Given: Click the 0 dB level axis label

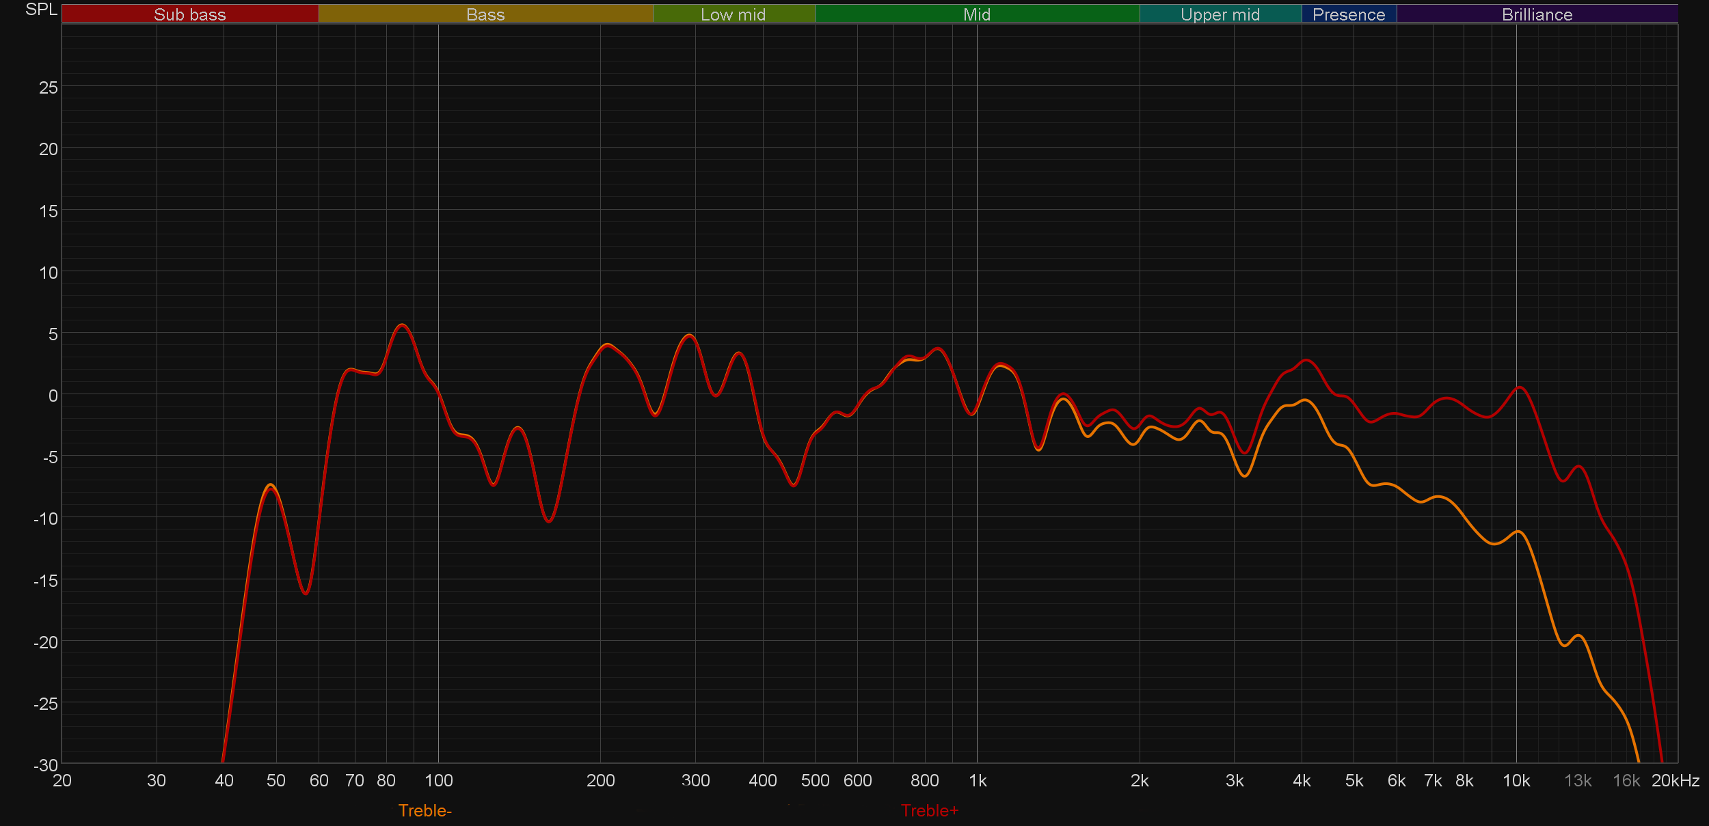Looking at the screenshot, I should point(53,396).
